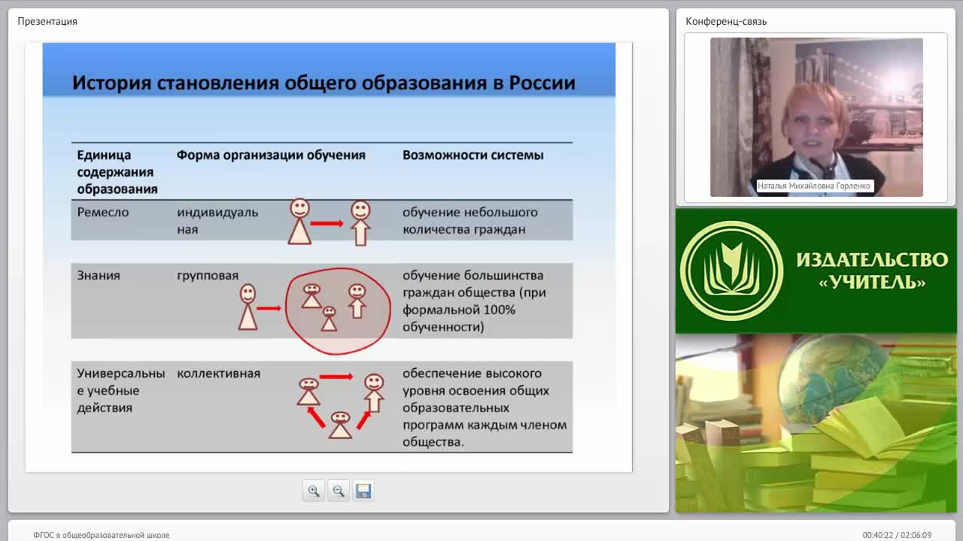963x541 pixels.
Task: Click the коллективная cell text
Action: pos(219,373)
